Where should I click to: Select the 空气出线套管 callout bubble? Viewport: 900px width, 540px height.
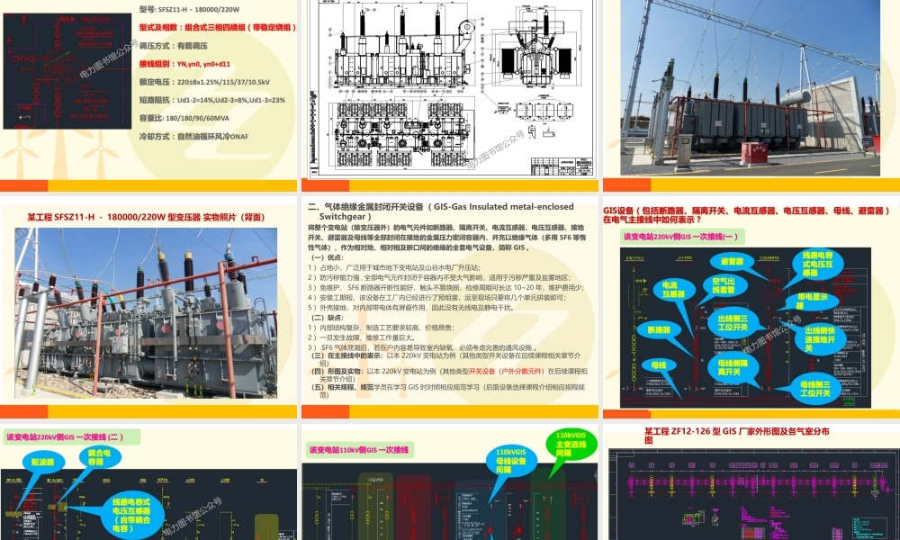pos(725,284)
